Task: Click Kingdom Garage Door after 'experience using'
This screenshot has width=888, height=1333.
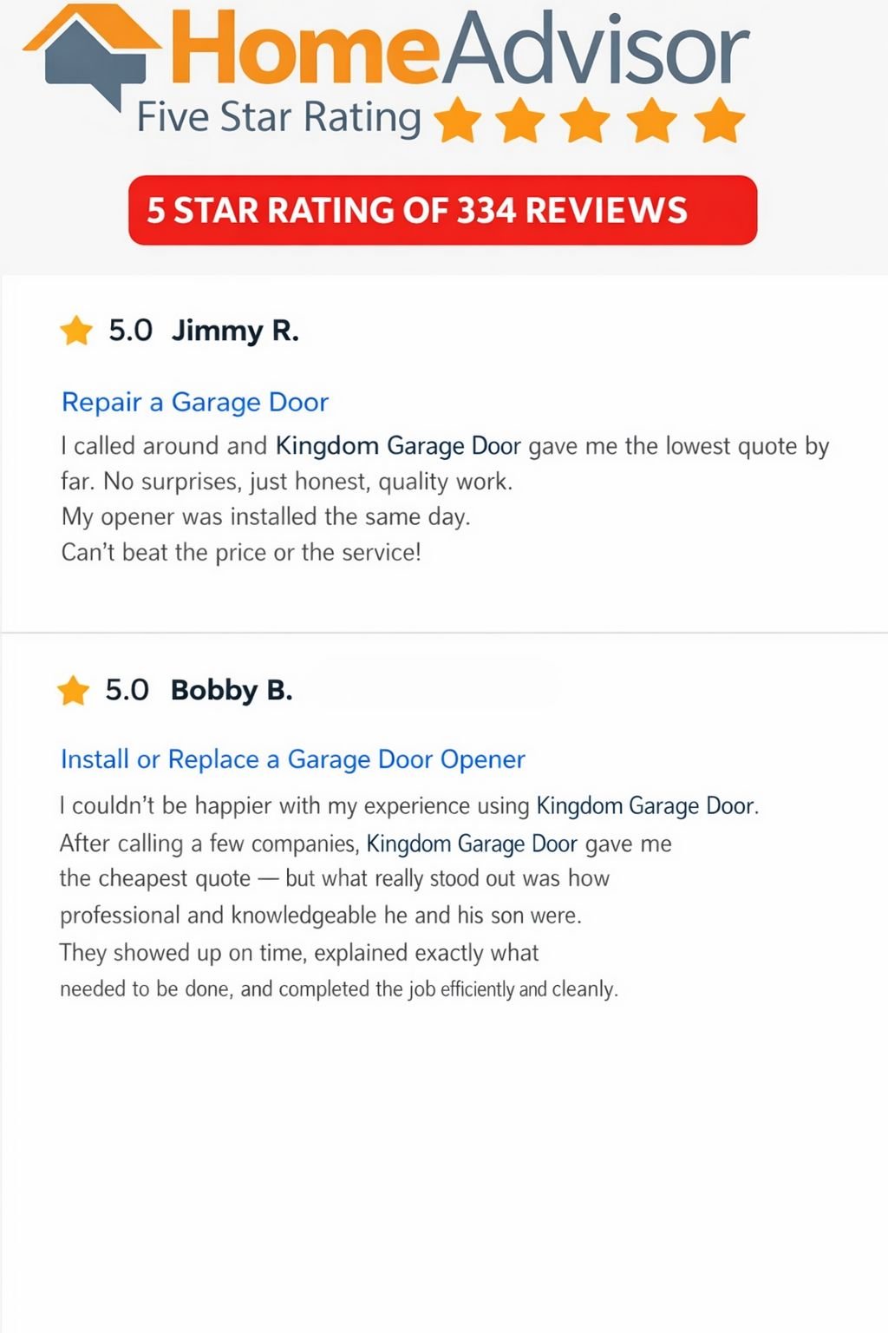Action: (645, 806)
